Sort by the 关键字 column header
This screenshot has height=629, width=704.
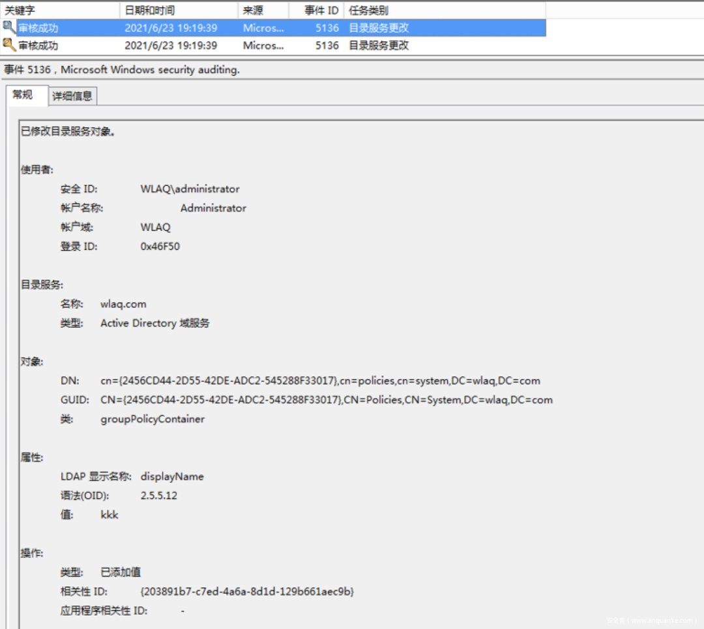[60, 10]
